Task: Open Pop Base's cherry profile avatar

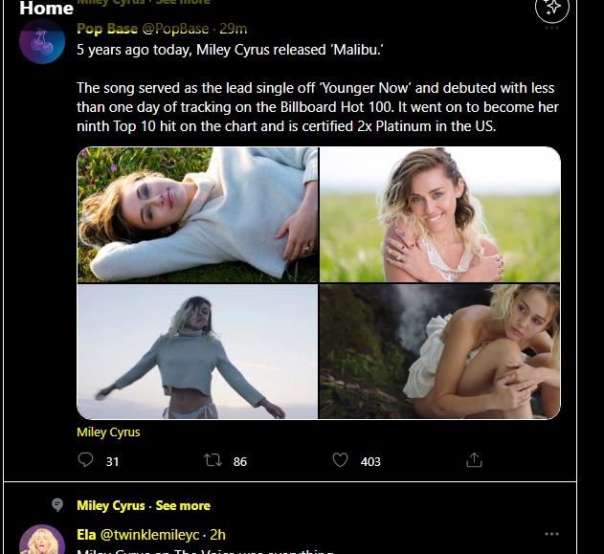Action: click(x=42, y=42)
